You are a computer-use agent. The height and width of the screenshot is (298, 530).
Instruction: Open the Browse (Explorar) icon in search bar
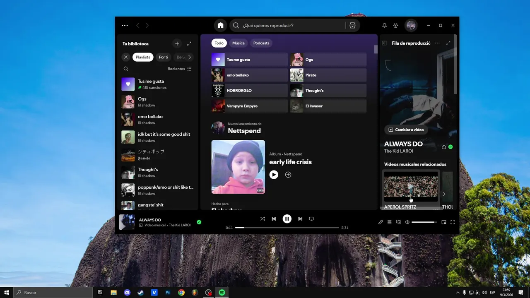[x=352, y=25]
